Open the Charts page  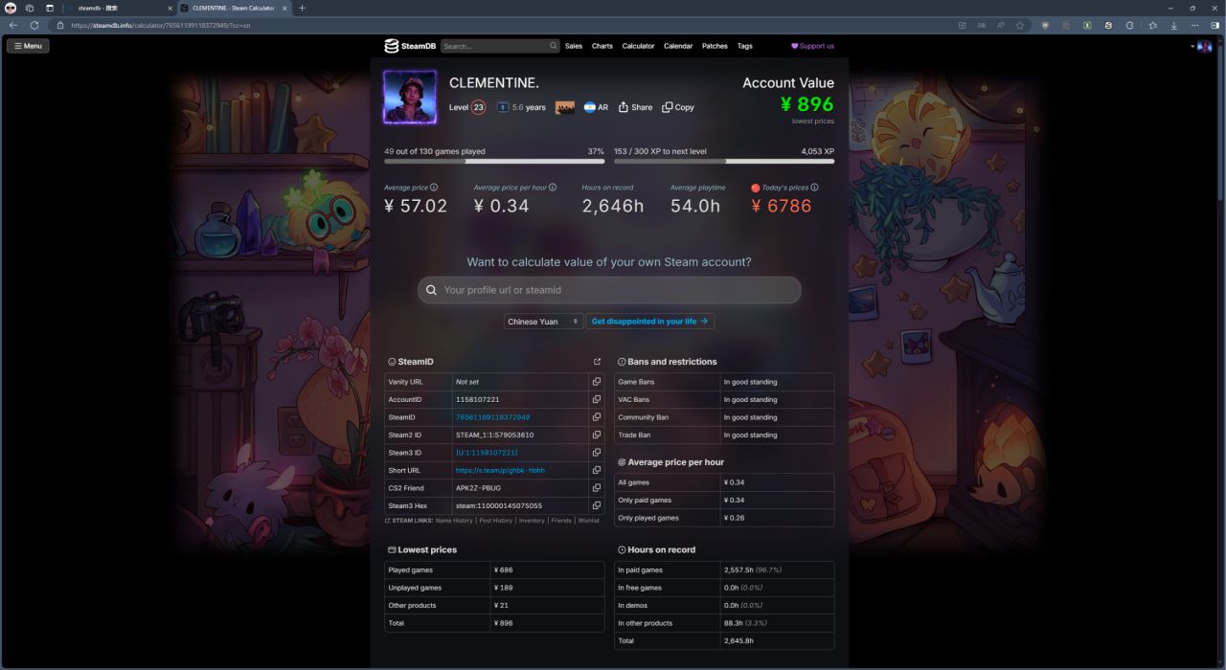pos(602,46)
